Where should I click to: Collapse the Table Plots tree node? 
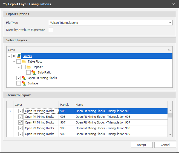tap(14, 62)
